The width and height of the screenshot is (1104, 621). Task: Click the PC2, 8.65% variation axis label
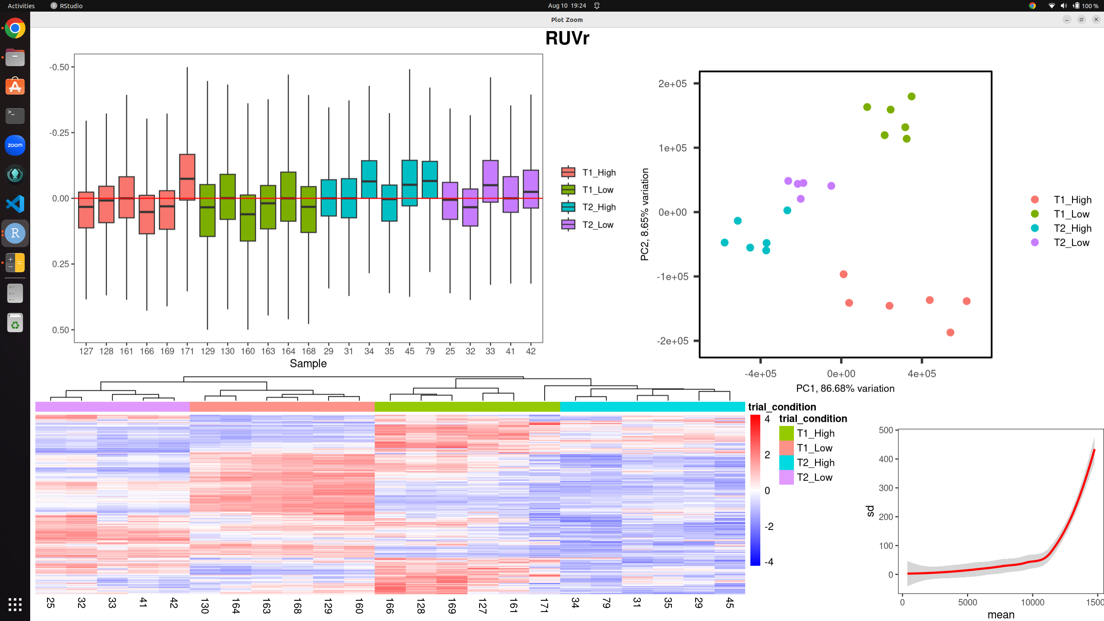tap(644, 214)
